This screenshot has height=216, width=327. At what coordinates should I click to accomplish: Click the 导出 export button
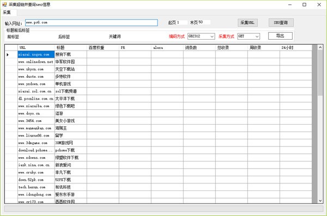(x=280, y=36)
